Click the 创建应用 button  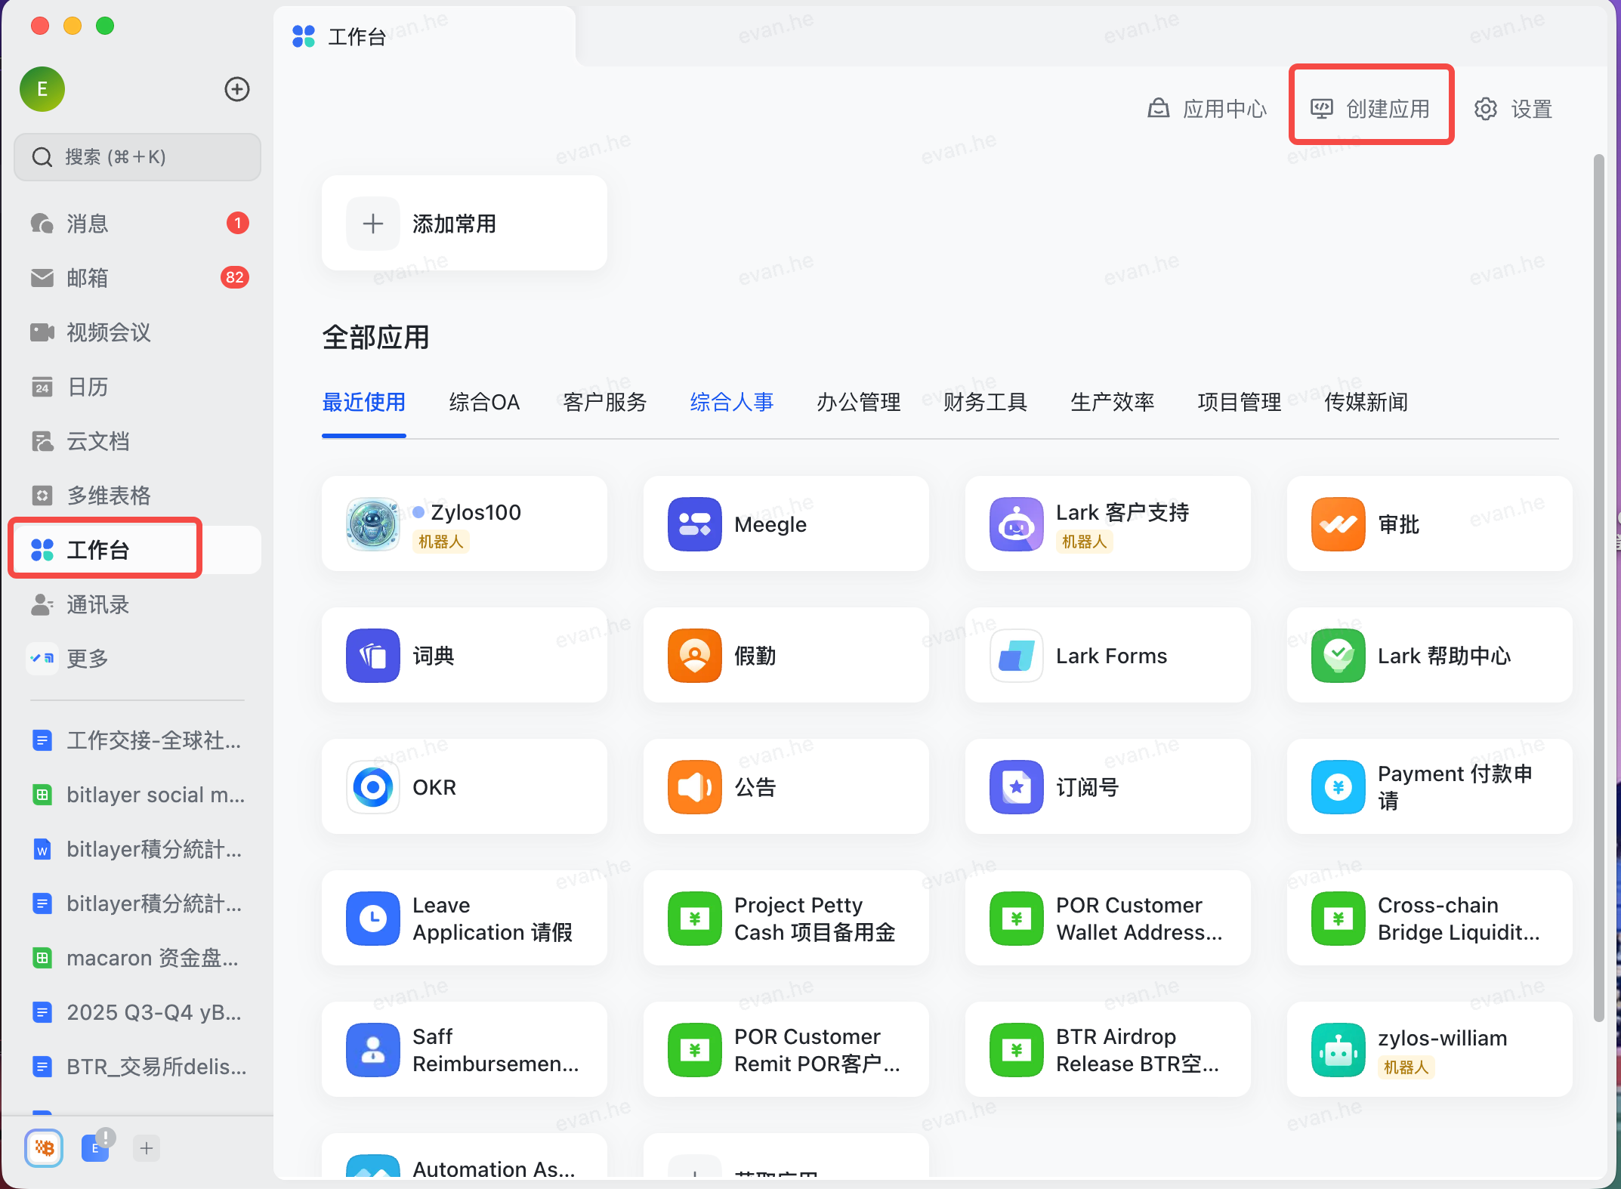[1370, 107]
